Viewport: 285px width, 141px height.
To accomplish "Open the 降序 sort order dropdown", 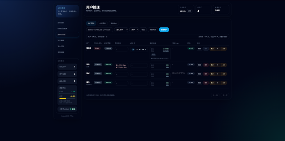I will pyautogui.click(x=134, y=29).
